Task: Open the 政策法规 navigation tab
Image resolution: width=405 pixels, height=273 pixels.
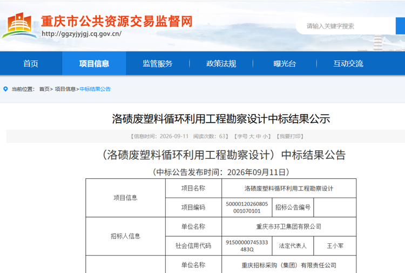Action: 221,64
